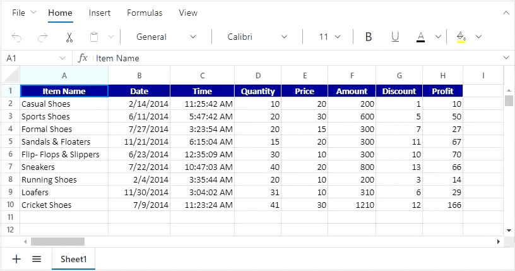Add a new sheet with plus icon
This screenshot has width=515, height=271.
click(x=16, y=259)
